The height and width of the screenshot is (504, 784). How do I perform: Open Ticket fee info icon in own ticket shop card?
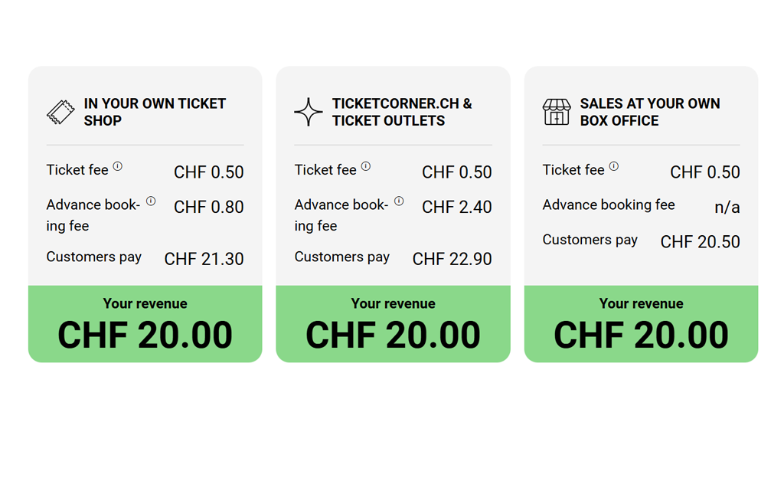point(118,166)
